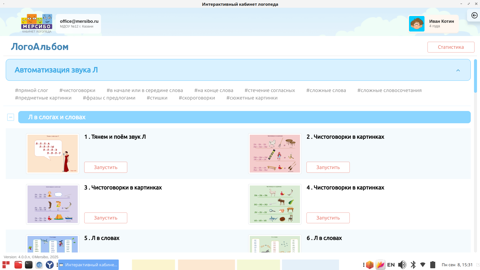Viewport: 480px width, 270px height.
Task: Click the office@mersibo.ru account panel
Action: pos(78,24)
